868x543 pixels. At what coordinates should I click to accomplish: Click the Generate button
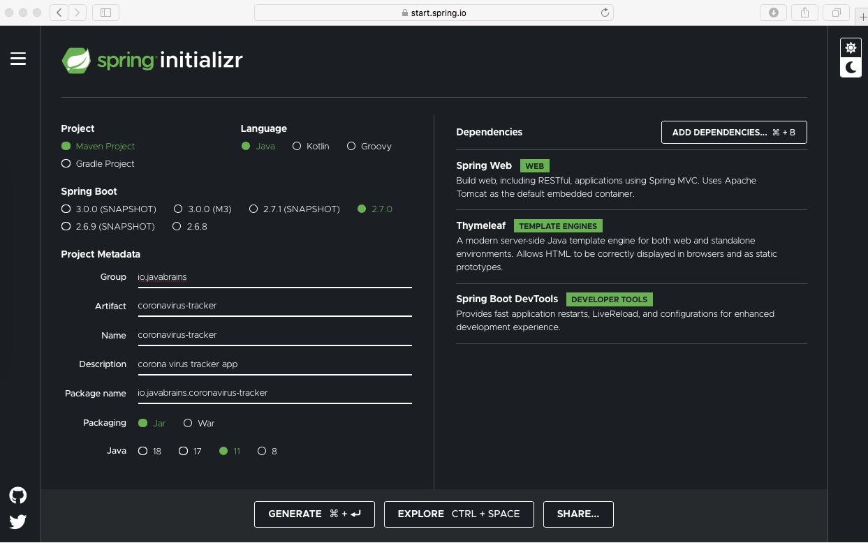(x=314, y=514)
